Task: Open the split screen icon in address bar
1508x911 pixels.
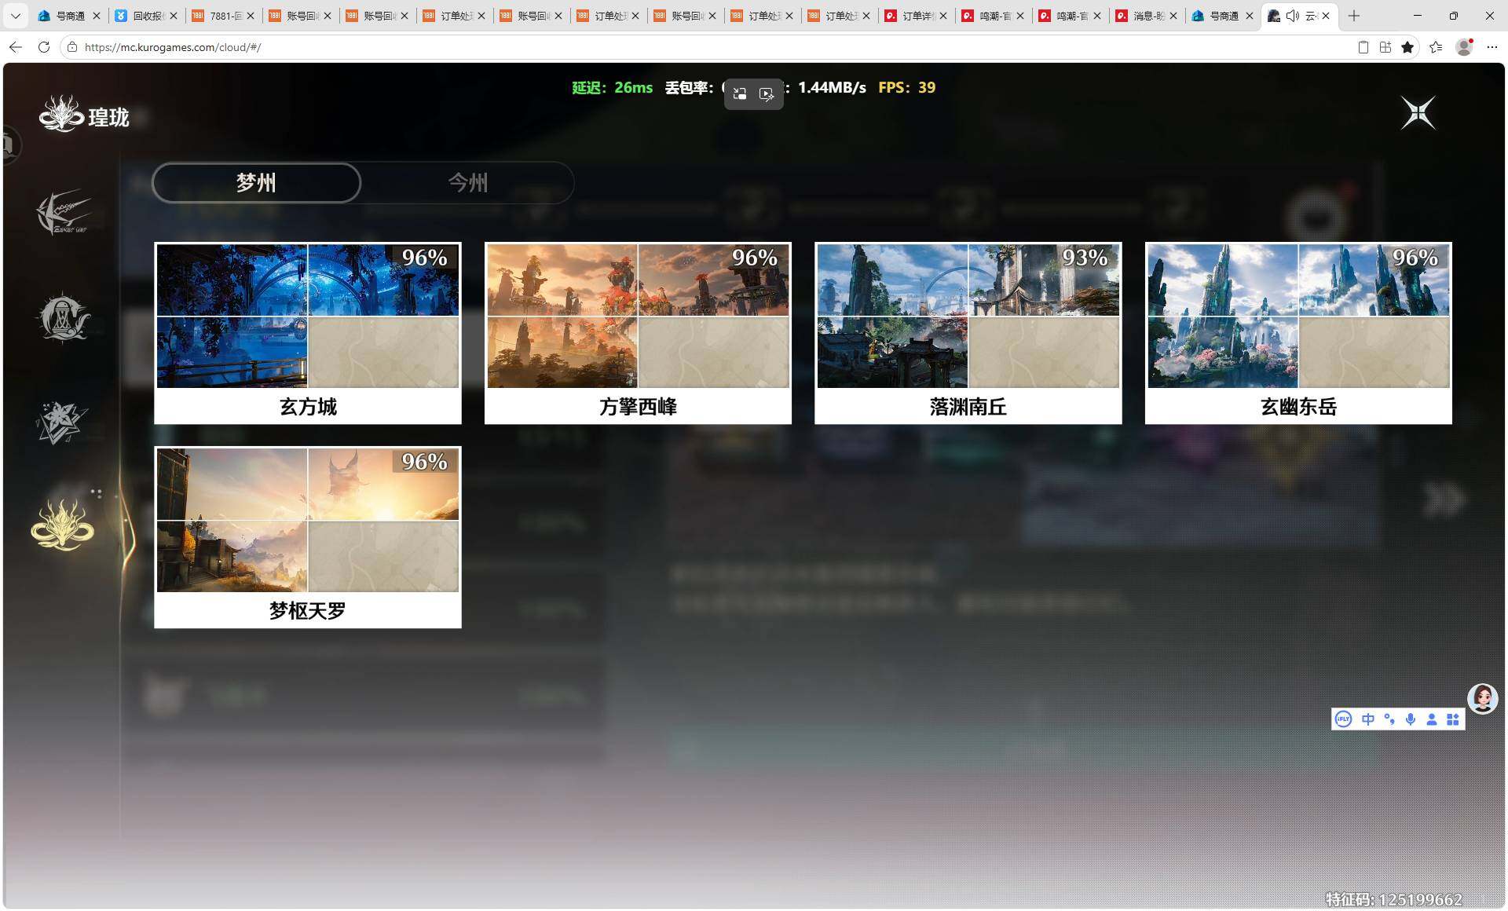Action: (1385, 47)
